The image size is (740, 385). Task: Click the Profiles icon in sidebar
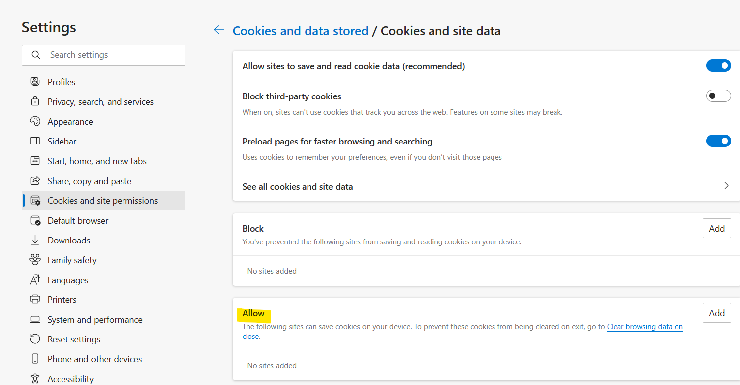point(34,82)
